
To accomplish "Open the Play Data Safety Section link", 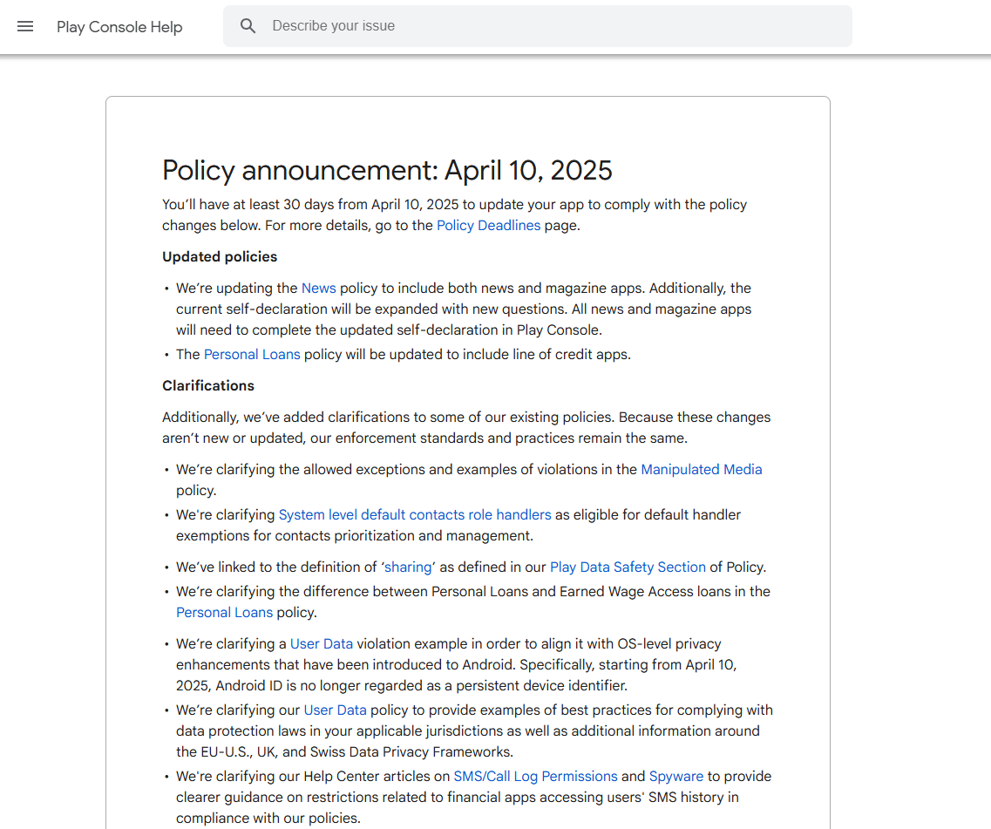I will [x=628, y=567].
